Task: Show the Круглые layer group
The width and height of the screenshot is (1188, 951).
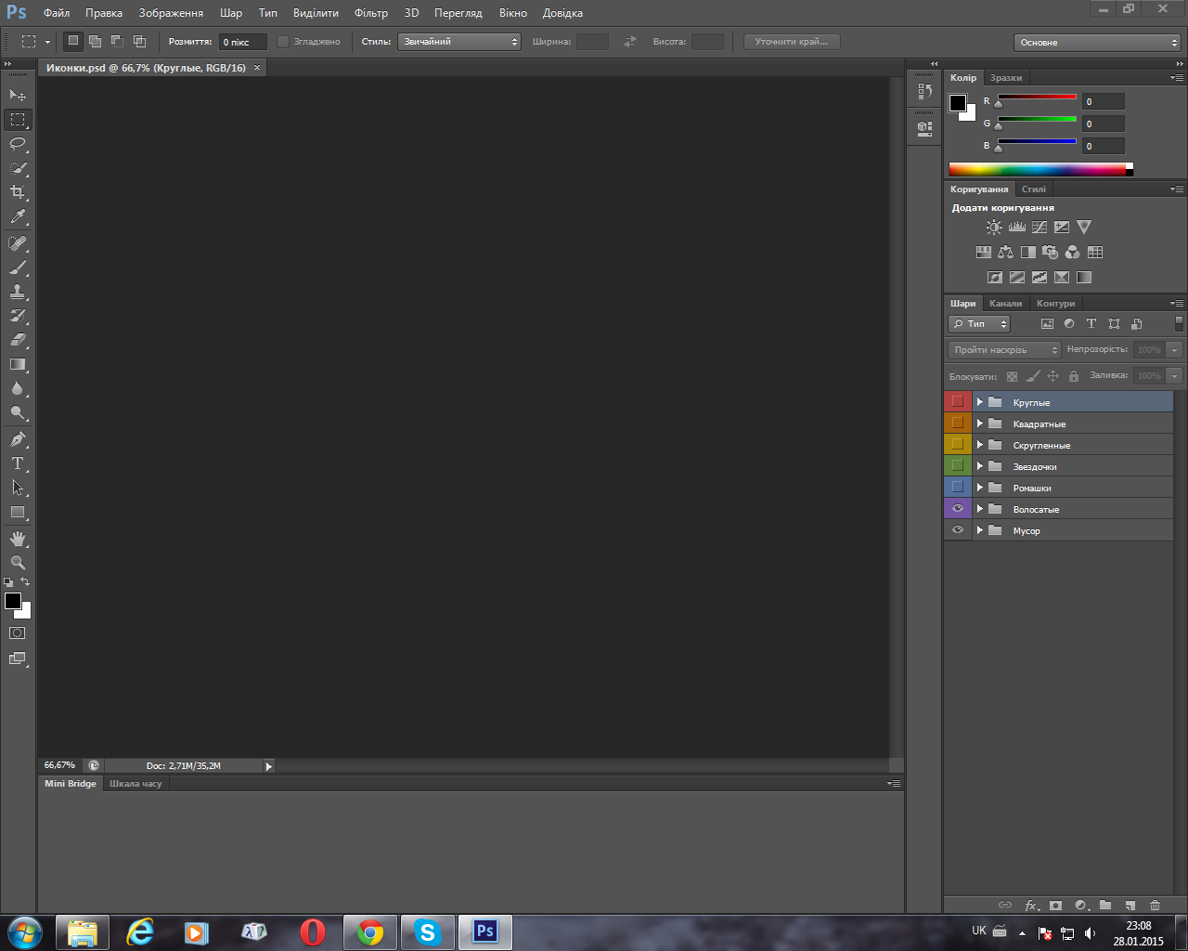Action: click(958, 402)
